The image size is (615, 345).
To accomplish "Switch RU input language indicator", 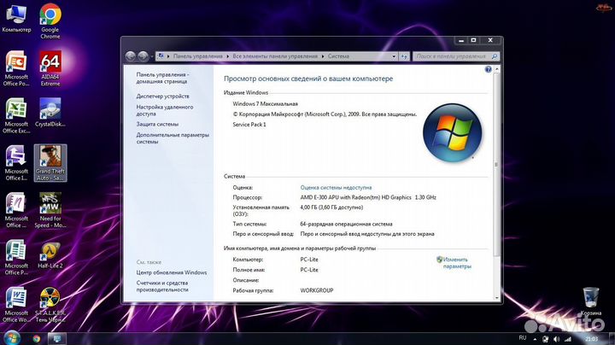I will tap(523, 338).
